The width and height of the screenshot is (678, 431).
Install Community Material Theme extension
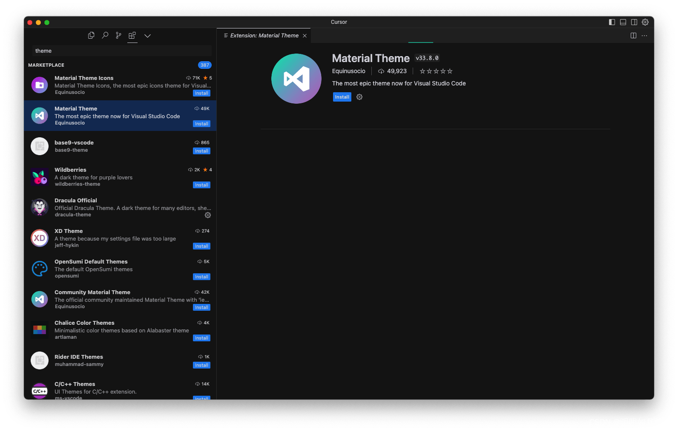tap(201, 307)
